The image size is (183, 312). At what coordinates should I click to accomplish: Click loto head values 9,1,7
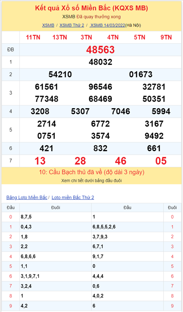pos(98,256)
